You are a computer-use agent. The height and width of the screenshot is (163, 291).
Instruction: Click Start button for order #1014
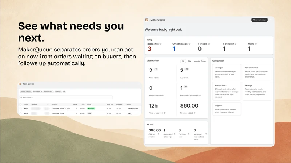[129, 113]
